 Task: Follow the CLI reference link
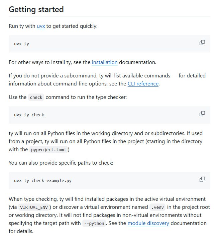point(143,84)
